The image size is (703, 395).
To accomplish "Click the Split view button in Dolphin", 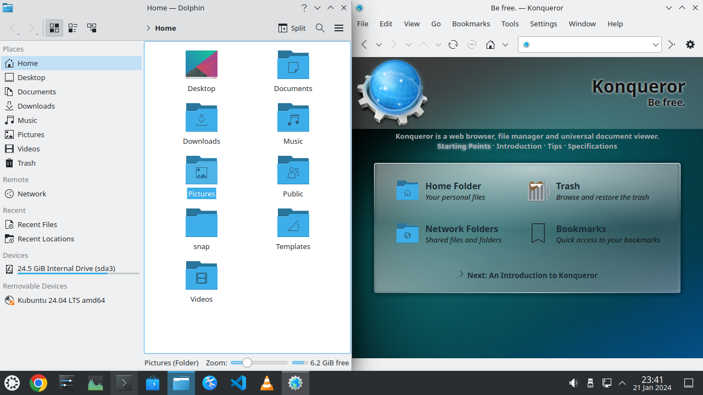I will (x=292, y=28).
